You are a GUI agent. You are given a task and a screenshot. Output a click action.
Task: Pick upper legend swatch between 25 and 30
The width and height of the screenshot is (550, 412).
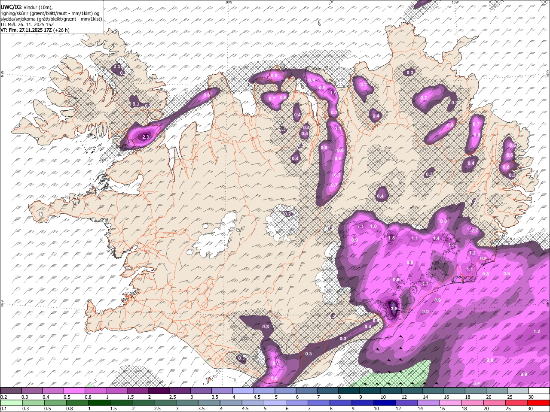[518, 391]
